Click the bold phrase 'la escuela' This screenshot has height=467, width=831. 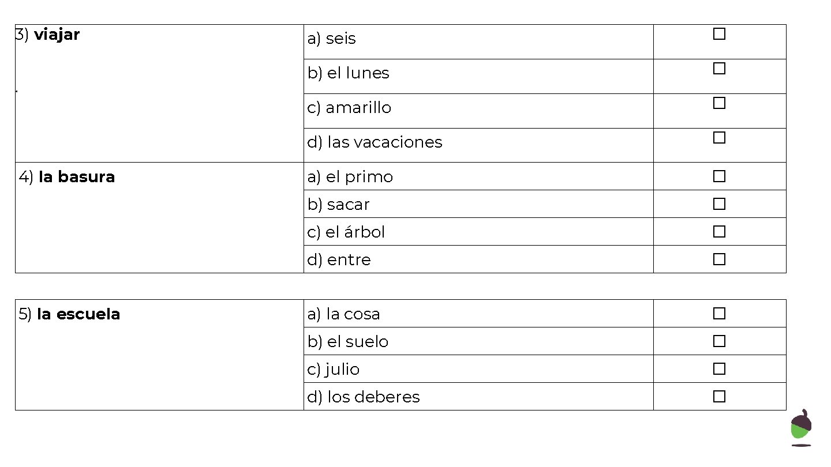pyautogui.click(x=78, y=314)
